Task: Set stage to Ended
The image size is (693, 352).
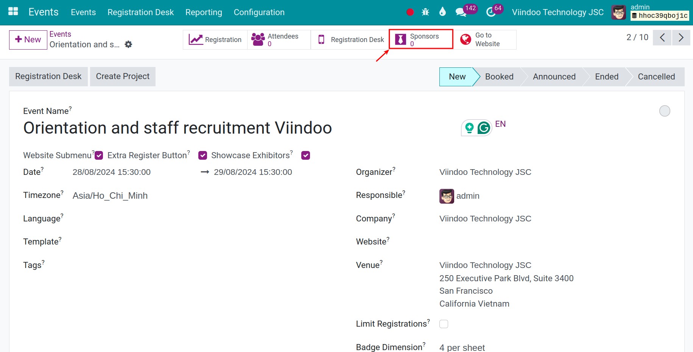Action: [606, 77]
